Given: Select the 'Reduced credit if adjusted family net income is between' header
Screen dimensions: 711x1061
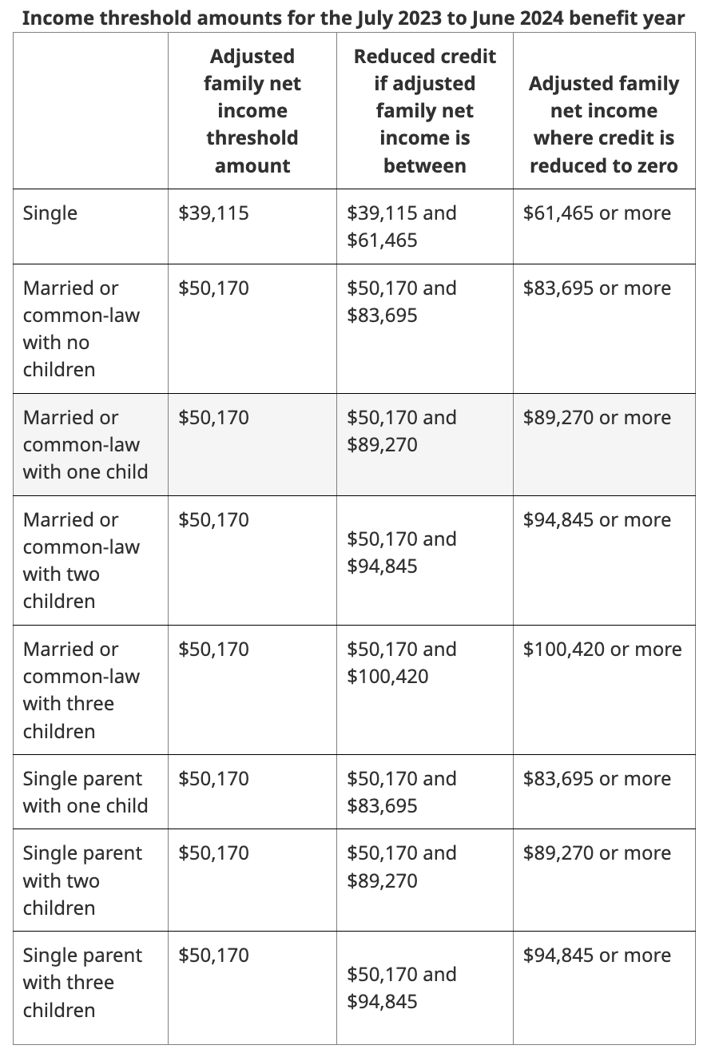Looking at the screenshot, I should pos(424,111).
